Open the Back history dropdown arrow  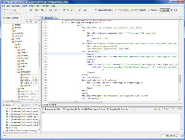[23, 13]
